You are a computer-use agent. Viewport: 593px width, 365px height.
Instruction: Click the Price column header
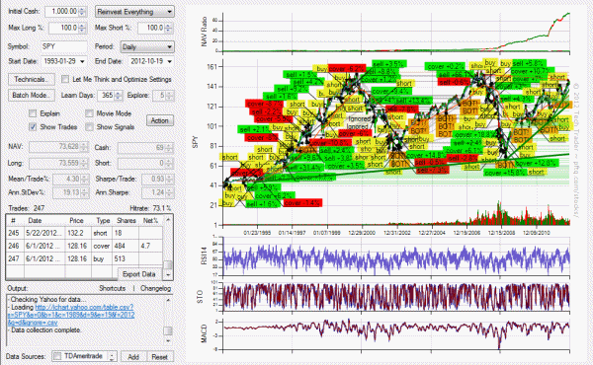pyautogui.click(x=76, y=220)
